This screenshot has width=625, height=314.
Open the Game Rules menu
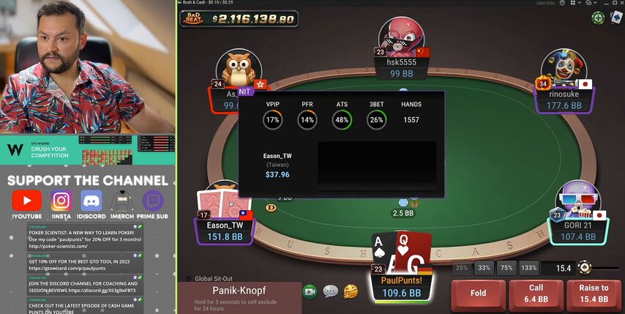coord(545,3)
